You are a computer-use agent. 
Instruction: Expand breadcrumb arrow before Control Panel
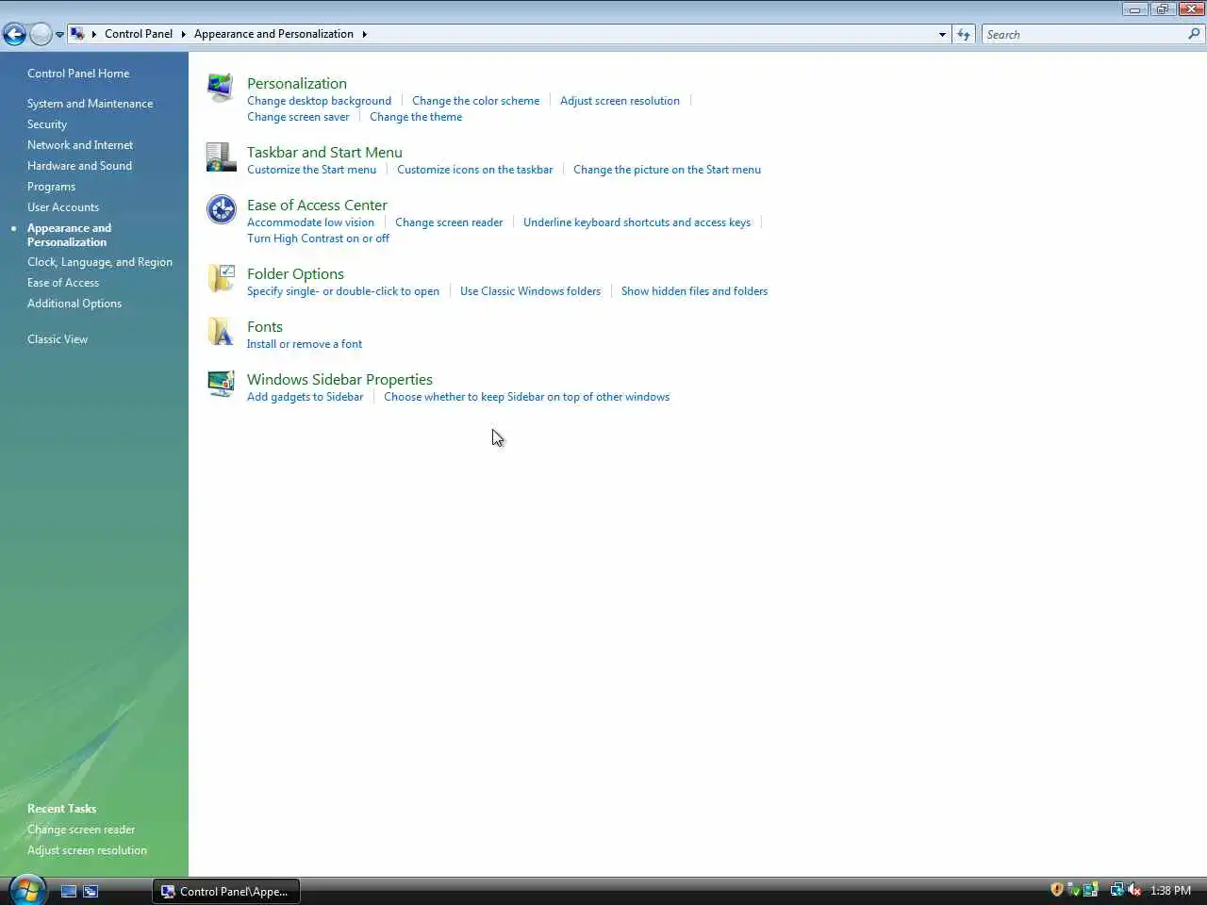(94, 34)
